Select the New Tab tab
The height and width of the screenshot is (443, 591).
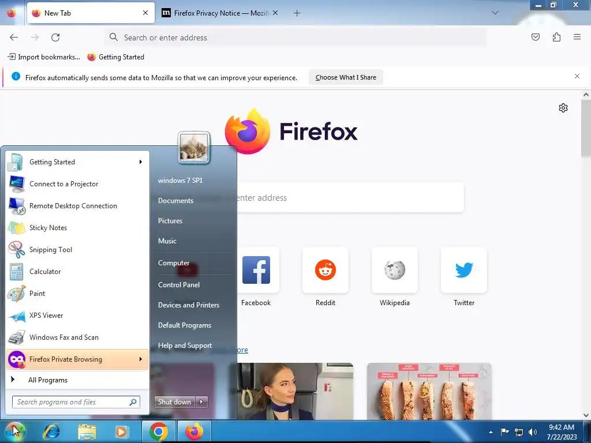[x=91, y=13]
